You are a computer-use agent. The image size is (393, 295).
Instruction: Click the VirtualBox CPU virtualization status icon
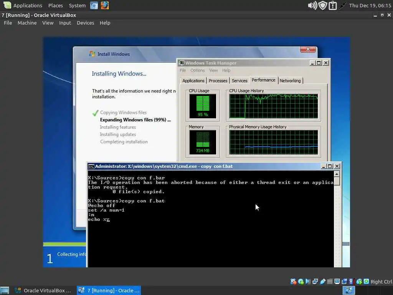click(352, 282)
